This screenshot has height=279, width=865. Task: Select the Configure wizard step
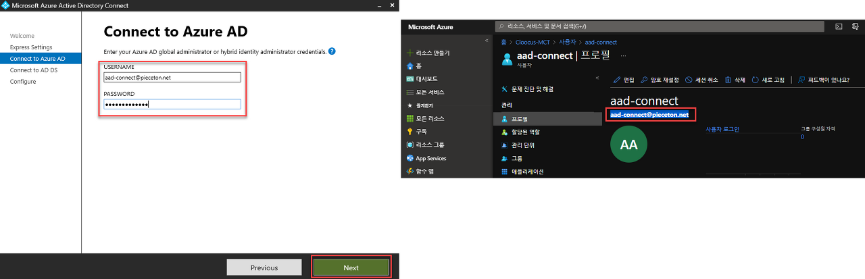point(23,82)
